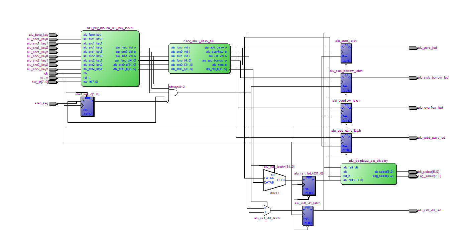Select the clk input pin
The height and width of the screenshot is (241, 475).
[x=53, y=74]
